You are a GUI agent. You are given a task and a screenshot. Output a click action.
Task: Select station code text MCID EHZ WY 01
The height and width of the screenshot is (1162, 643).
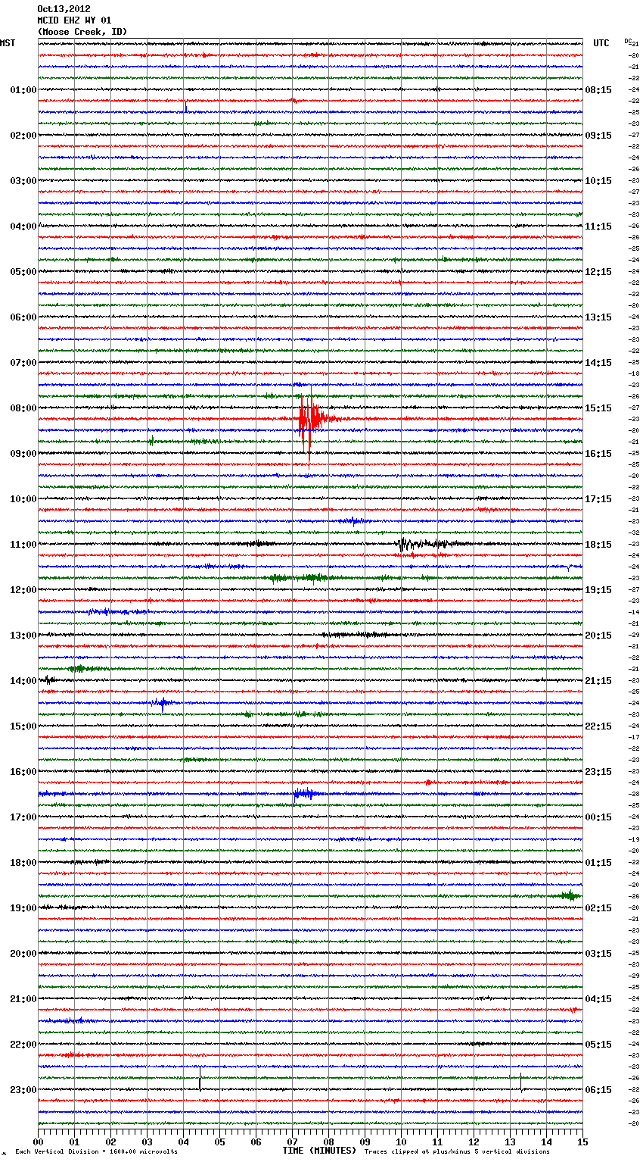pyautogui.click(x=74, y=20)
